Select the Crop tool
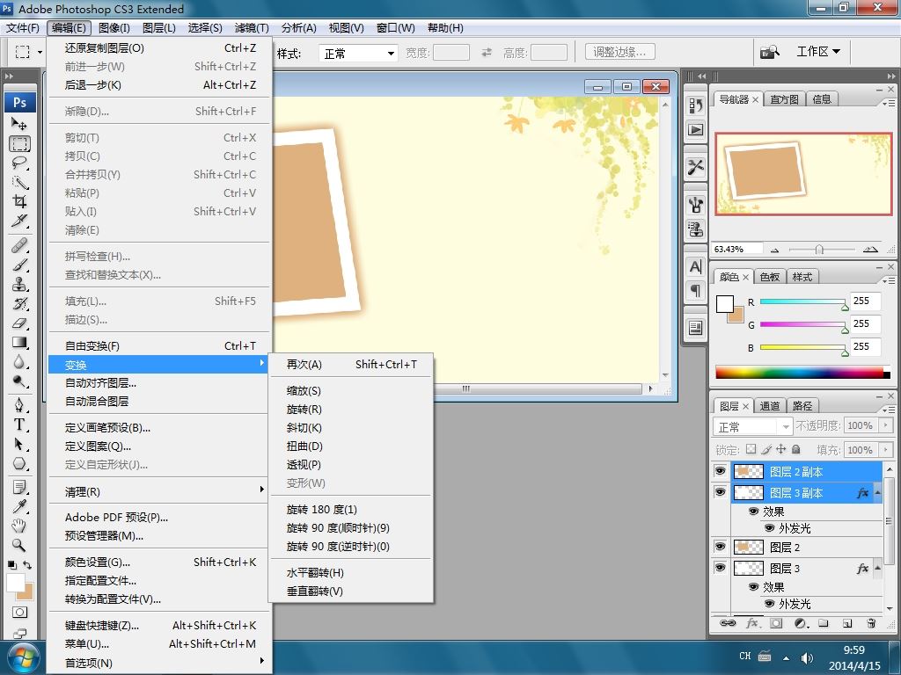Image resolution: width=901 pixels, height=675 pixels. (19, 201)
